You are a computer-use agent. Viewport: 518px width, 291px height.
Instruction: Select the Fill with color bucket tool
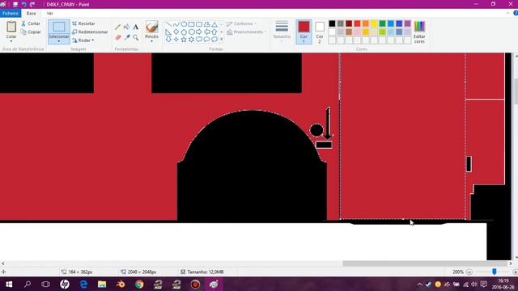[127, 27]
